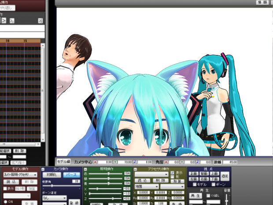The width and height of the screenshot is (273, 205).
Task: Switch view to 下面 bottom
Action: coord(214,179)
